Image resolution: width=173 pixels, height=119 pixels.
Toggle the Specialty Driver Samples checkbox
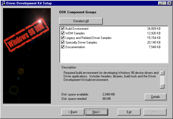(x=63, y=42)
